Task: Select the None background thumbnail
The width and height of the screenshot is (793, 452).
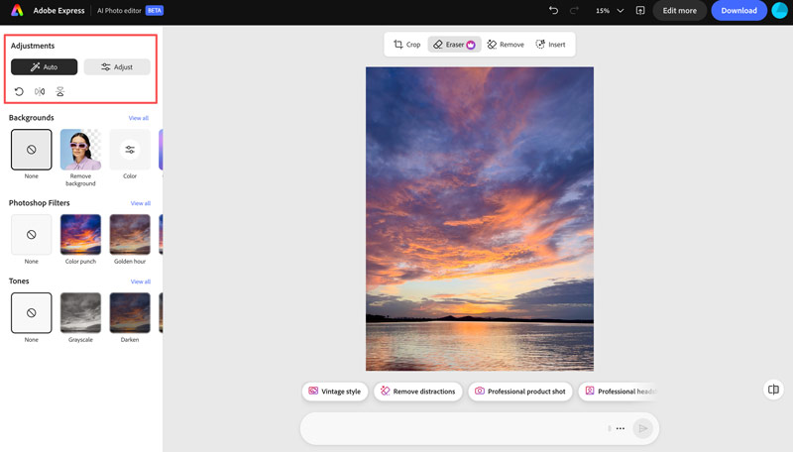Action: 32,149
